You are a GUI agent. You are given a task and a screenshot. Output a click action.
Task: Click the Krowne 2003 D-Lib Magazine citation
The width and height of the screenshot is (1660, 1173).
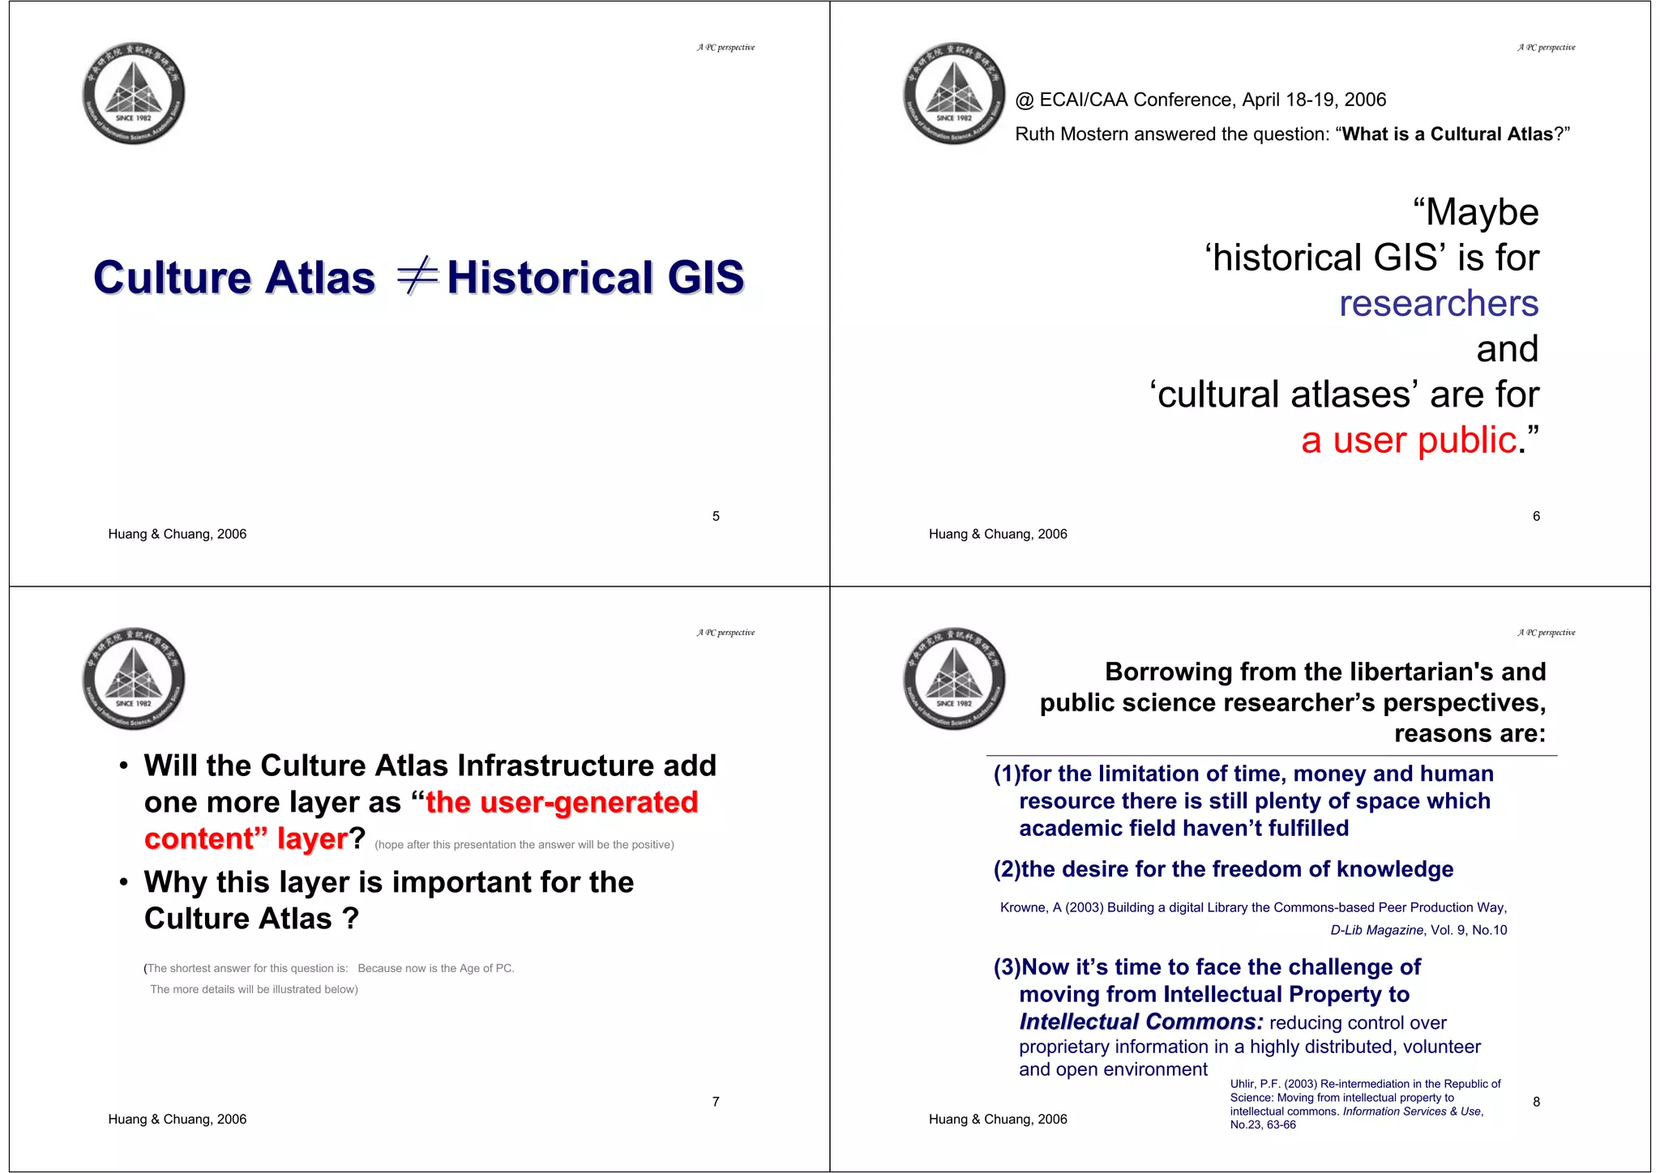1253,908
